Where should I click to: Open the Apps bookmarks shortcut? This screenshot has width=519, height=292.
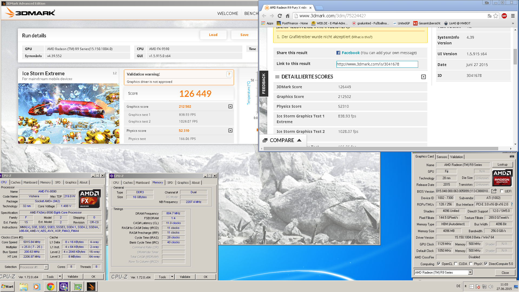coord(267,23)
